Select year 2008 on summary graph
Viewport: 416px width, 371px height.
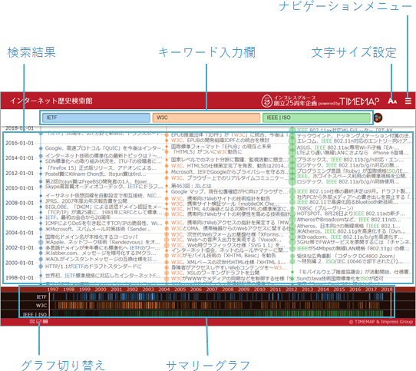pyautogui.click(x=228, y=290)
